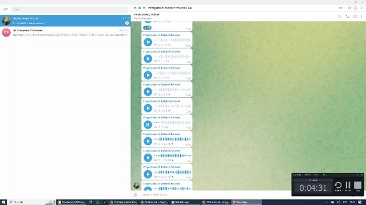
Task: Stop the screen recording
Action: click(357, 186)
